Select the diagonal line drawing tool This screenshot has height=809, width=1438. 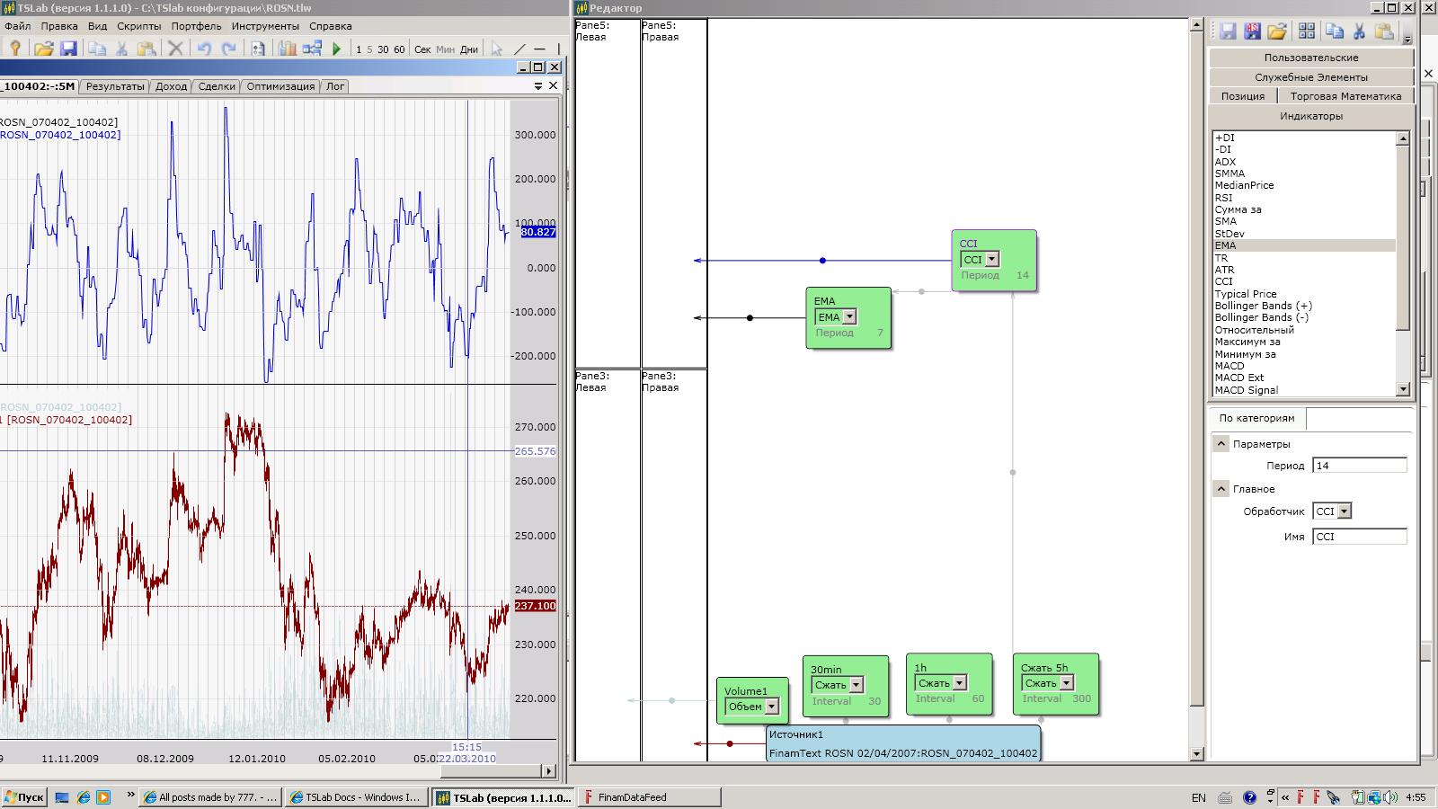point(519,49)
